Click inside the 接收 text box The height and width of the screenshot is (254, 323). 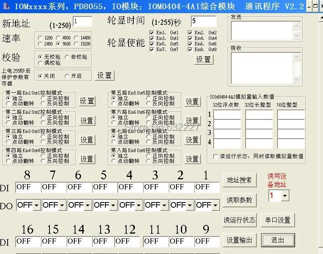[262, 68]
